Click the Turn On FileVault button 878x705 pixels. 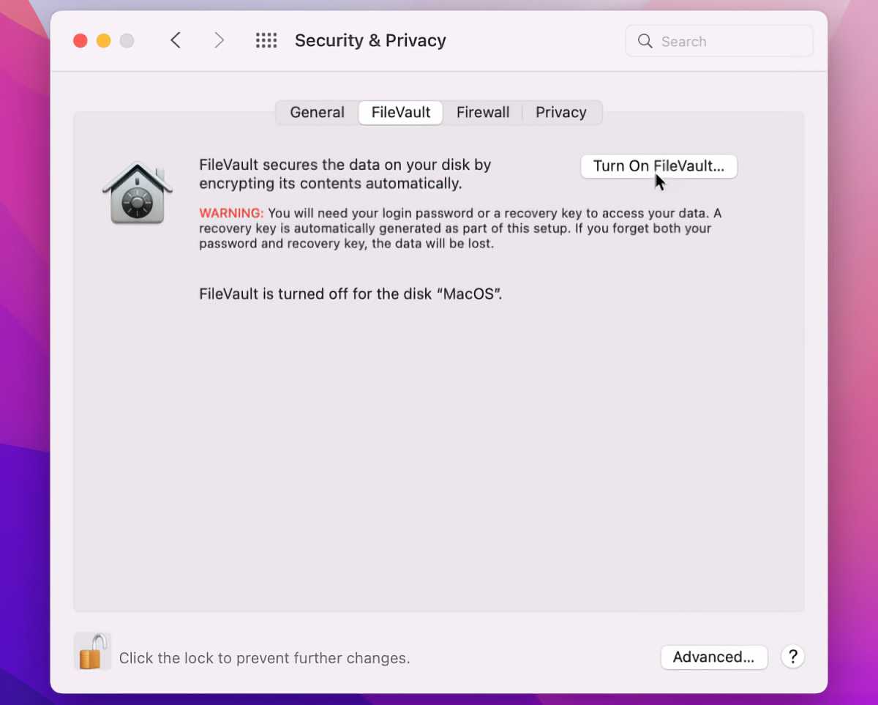pos(658,166)
